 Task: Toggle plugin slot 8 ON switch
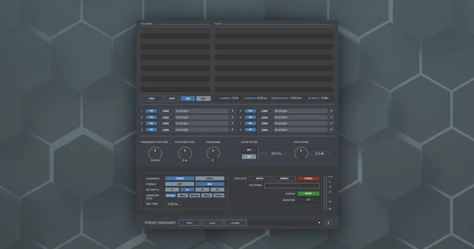(x=250, y=129)
